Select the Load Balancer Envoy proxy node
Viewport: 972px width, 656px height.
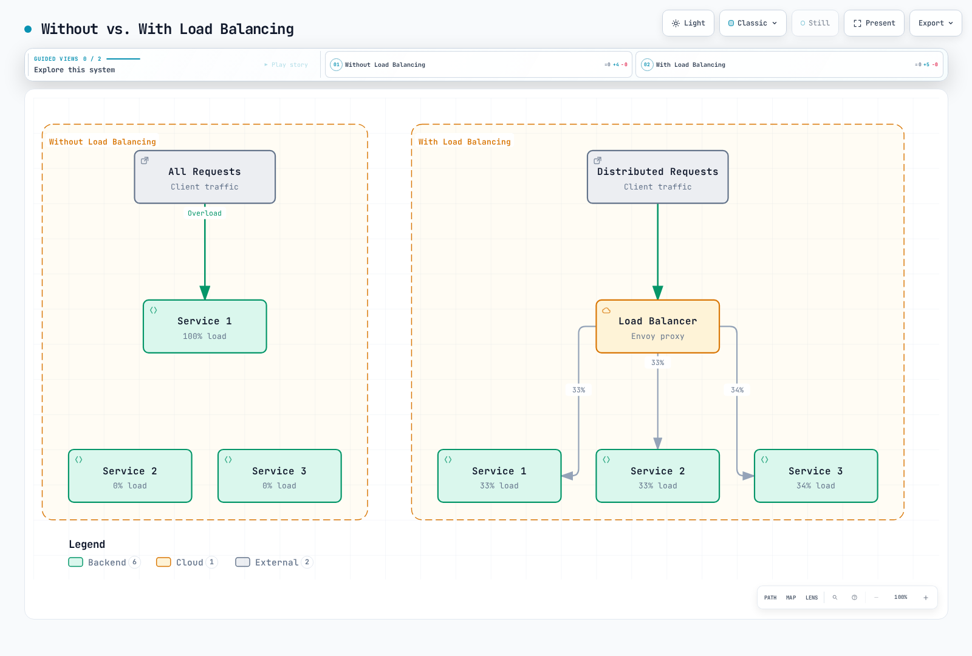[x=658, y=327]
